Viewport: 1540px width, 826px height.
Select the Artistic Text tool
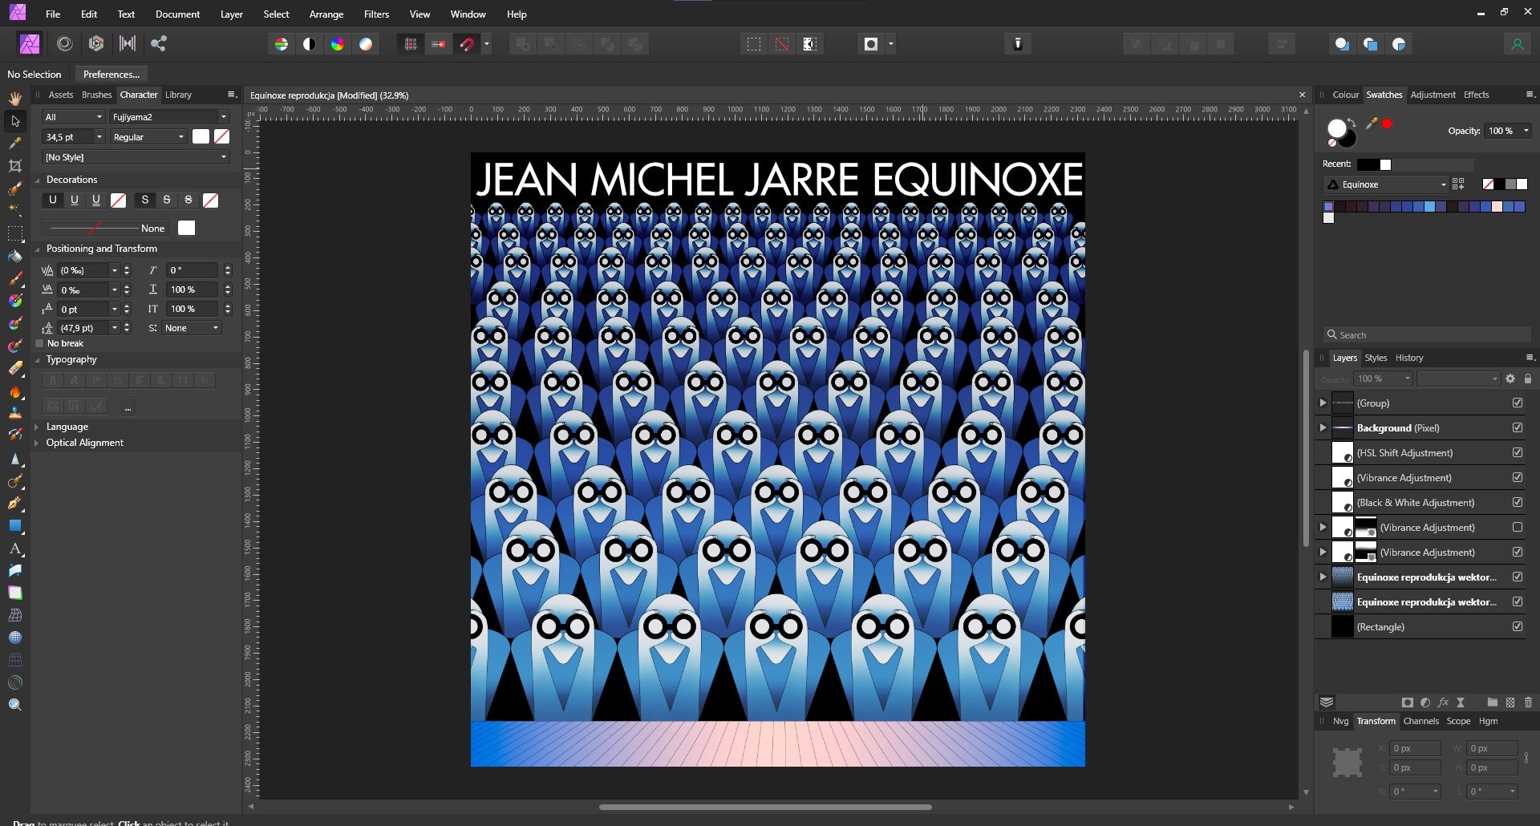click(14, 549)
